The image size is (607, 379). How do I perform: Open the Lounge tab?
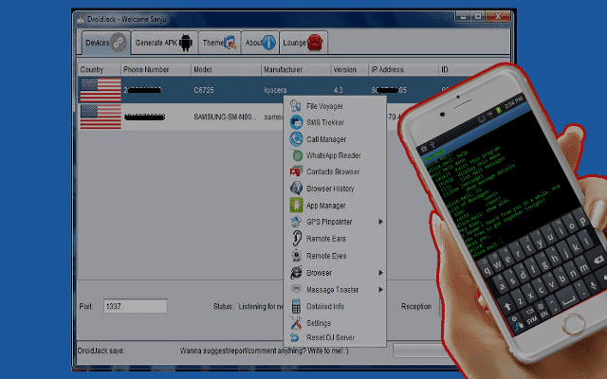(x=303, y=43)
